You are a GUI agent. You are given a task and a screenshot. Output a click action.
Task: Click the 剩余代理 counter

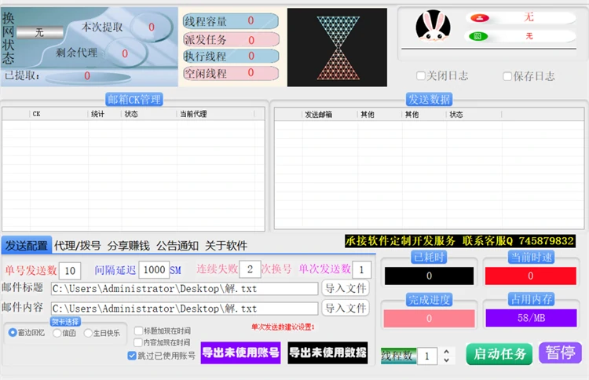pyautogui.click(x=125, y=53)
